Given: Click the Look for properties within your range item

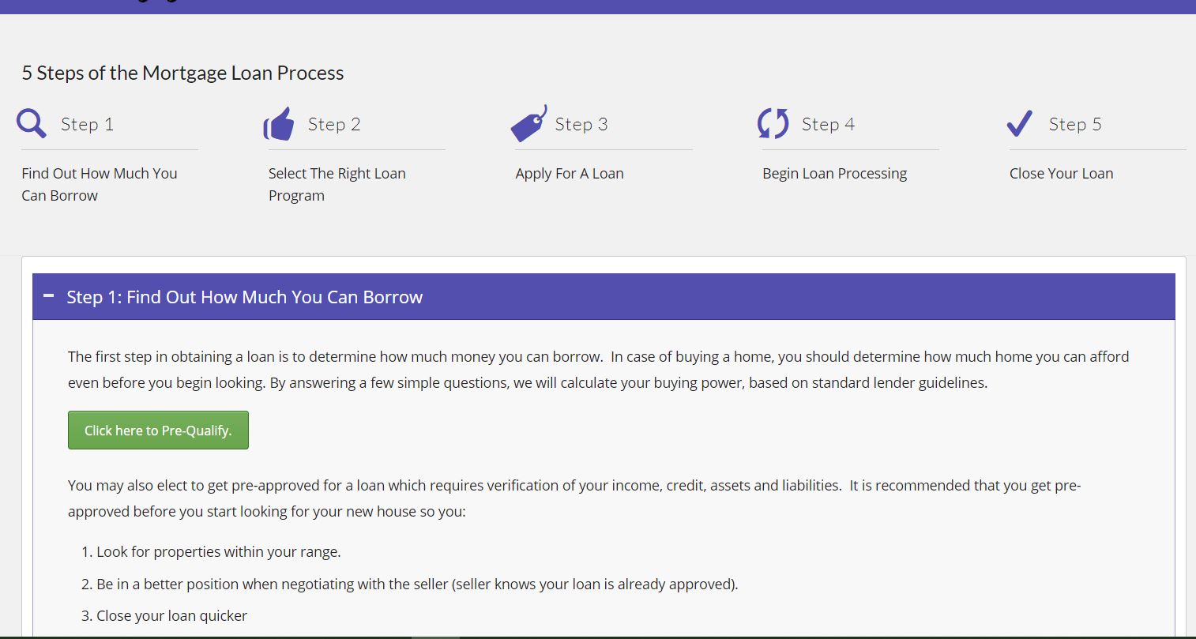Looking at the screenshot, I should [218, 551].
